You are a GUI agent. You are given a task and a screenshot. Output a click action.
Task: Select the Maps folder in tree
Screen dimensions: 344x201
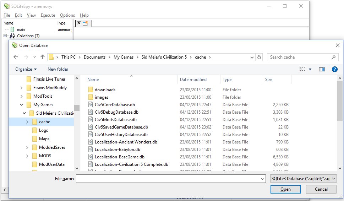(44, 139)
